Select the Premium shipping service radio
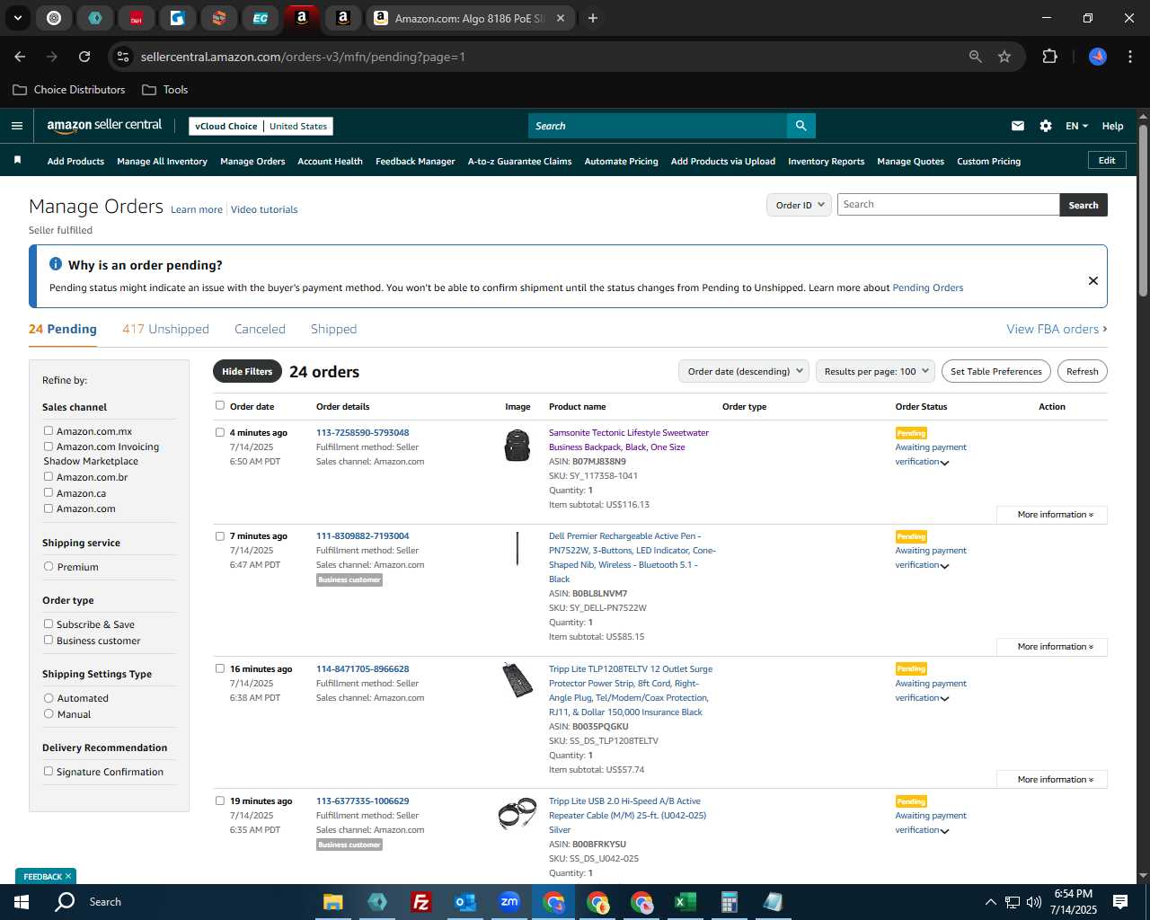 coord(49,567)
